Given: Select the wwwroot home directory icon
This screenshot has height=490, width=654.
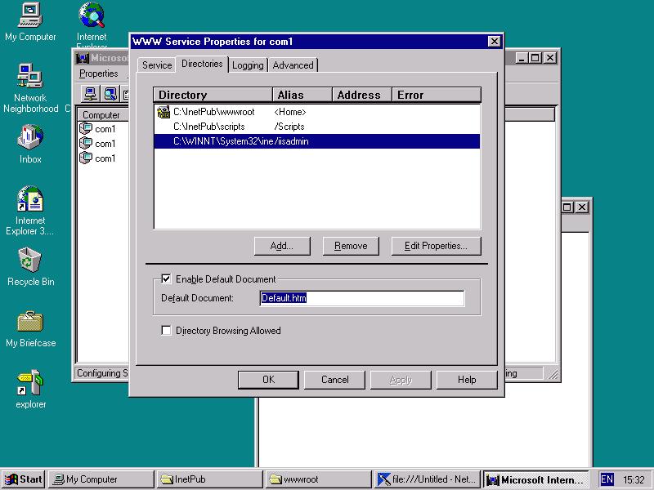Looking at the screenshot, I should click(x=163, y=112).
